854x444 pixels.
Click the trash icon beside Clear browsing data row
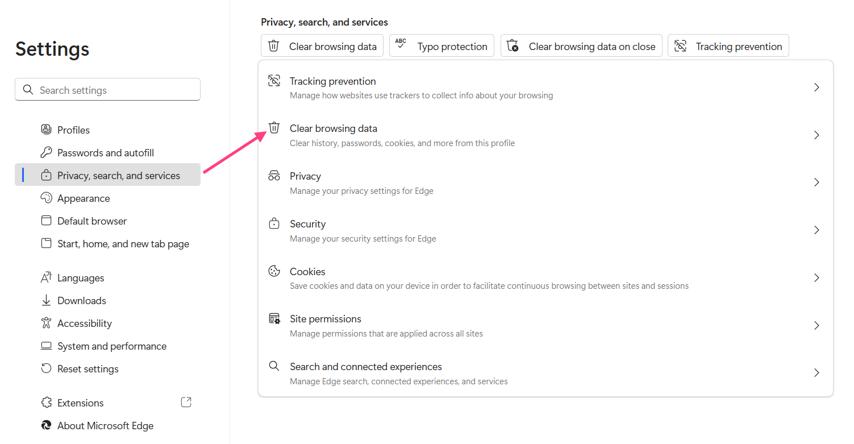[x=274, y=128]
